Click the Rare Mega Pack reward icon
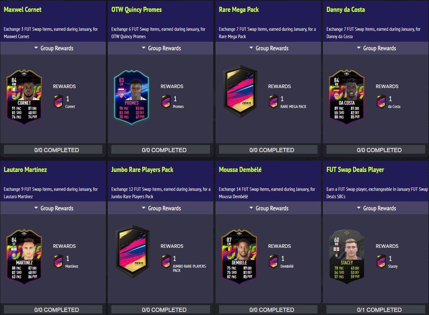The height and width of the screenshot is (315, 429). point(273,101)
